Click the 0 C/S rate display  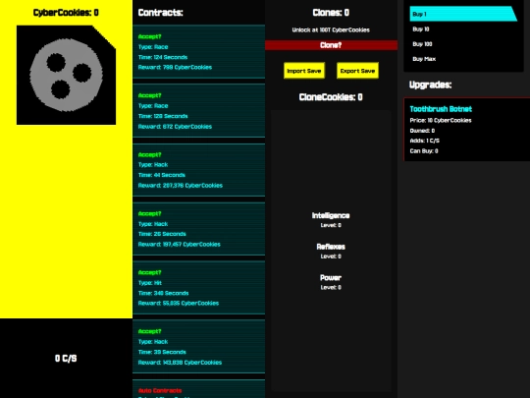coord(66,359)
